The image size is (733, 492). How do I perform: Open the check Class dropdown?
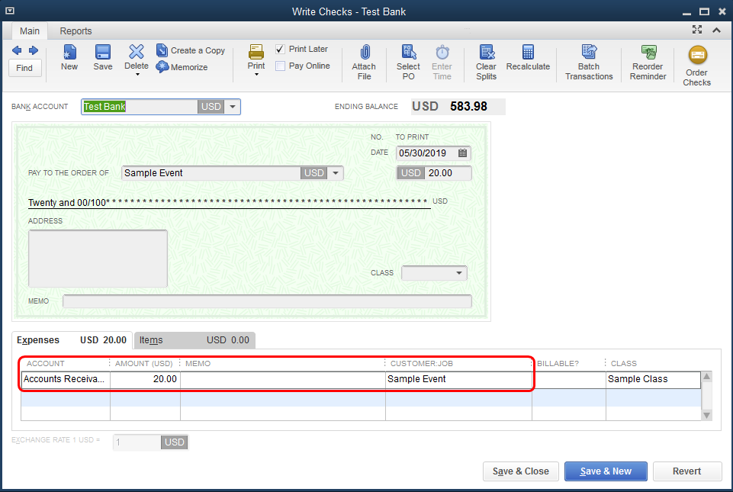click(x=458, y=272)
